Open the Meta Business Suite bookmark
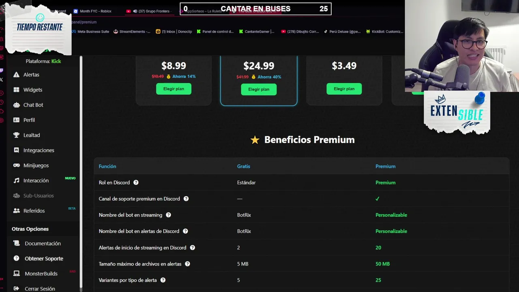This screenshot has height=292, width=519. pyautogui.click(x=92, y=32)
